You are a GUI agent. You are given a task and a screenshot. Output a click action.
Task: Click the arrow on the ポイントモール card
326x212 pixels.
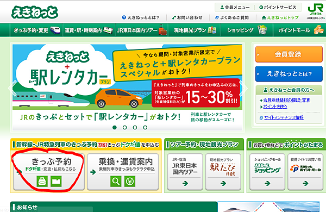tap(305, 183)
